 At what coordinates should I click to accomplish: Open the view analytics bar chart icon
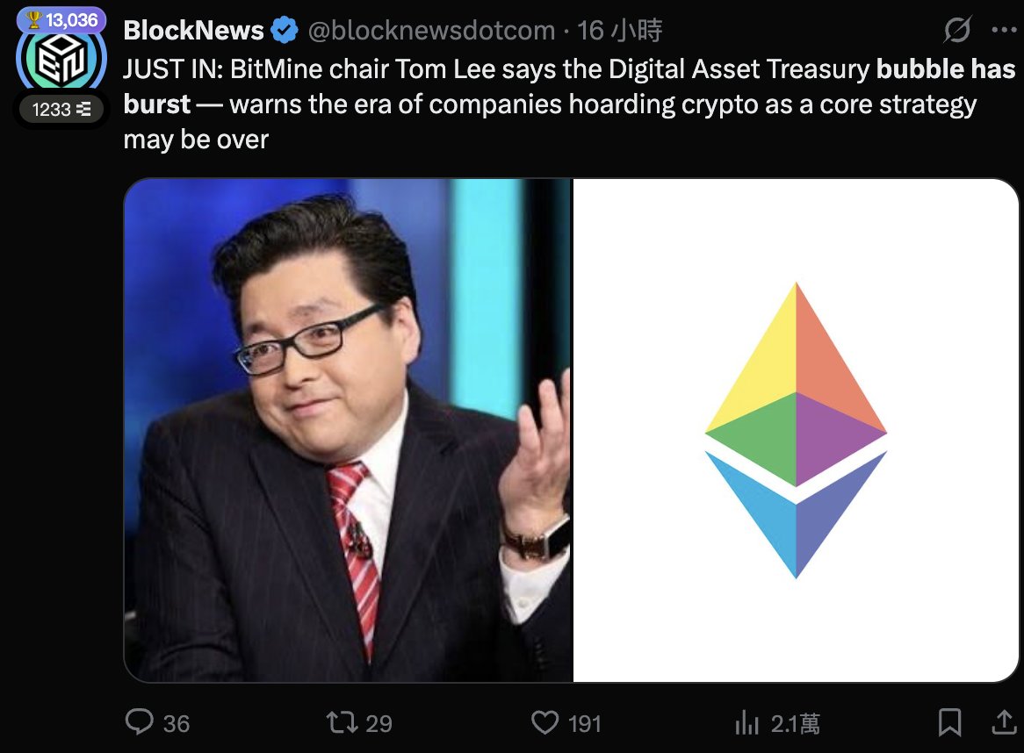coord(746,723)
